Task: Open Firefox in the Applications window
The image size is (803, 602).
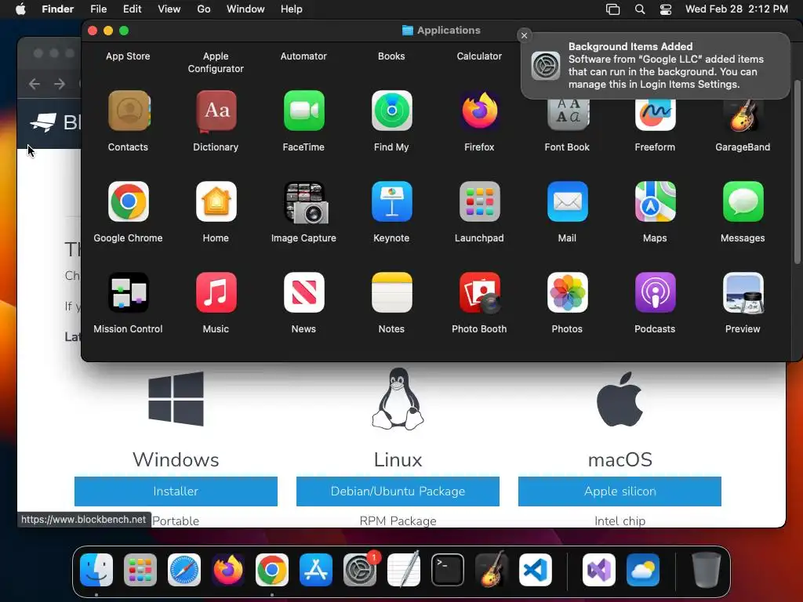Action: [x=479, y=111]
